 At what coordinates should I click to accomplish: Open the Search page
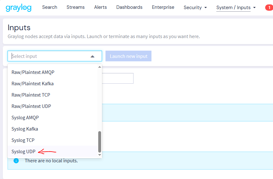coord(50,7)
